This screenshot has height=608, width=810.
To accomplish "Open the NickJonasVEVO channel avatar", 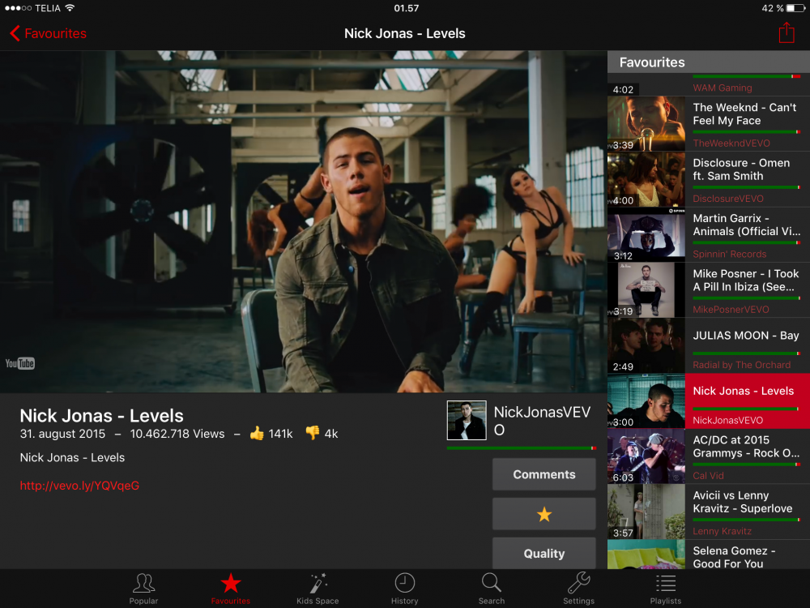I will (x=467, y=420).
